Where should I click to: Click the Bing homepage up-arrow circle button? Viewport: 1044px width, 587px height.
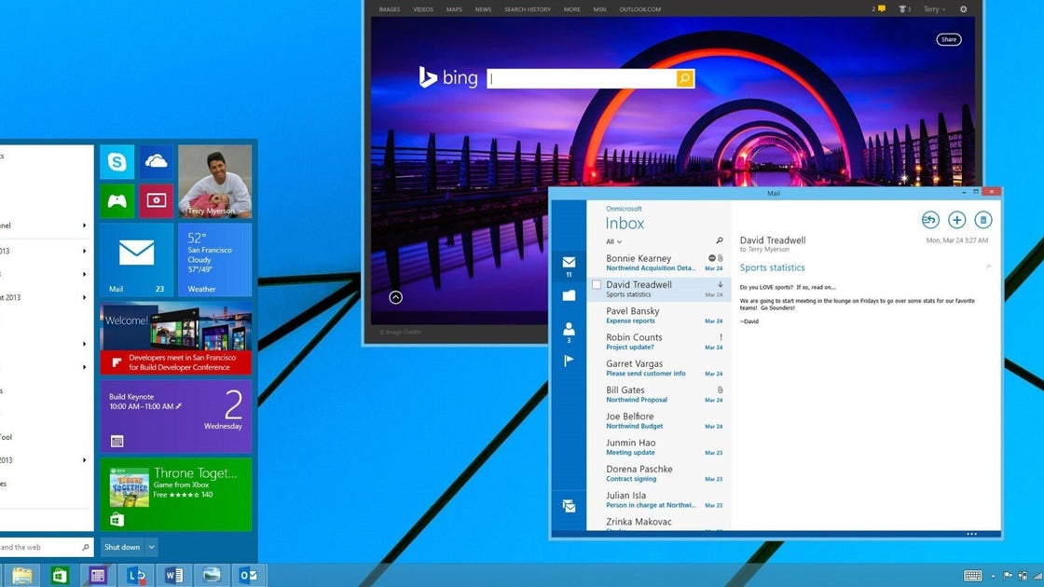click(x=395, y=297)
